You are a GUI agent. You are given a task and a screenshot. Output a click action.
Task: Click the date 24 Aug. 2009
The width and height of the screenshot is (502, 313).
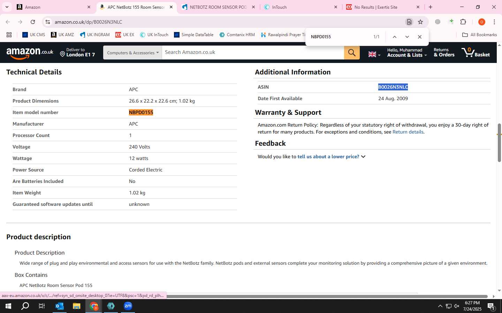(x=393, y=98)
